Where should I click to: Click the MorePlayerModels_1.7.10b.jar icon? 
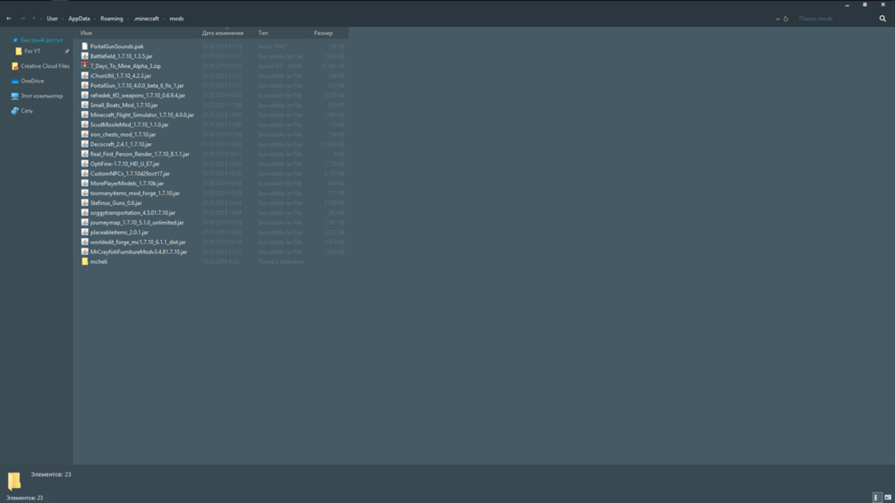[x=84, y=183]
